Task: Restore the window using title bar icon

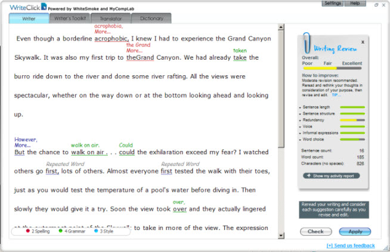Action: [x=375, y=4]
